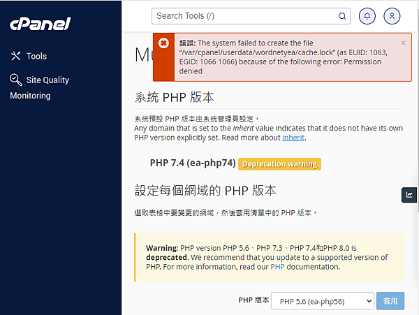Expand the PHP 5.6 (ea-php56) version dropdown
Viewport: 419px width, 315px height.
[322, 301]
